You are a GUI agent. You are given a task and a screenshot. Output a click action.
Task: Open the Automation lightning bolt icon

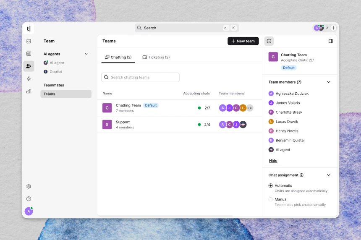tap(29, 79)
